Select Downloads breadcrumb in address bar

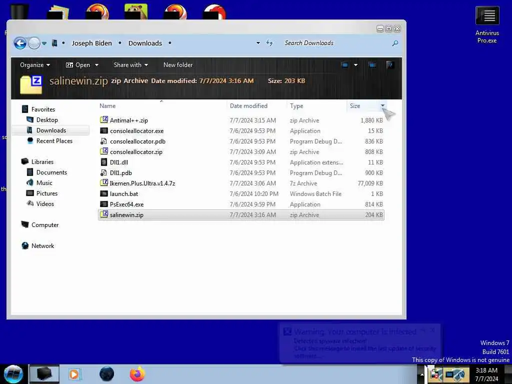coord(145,43)
